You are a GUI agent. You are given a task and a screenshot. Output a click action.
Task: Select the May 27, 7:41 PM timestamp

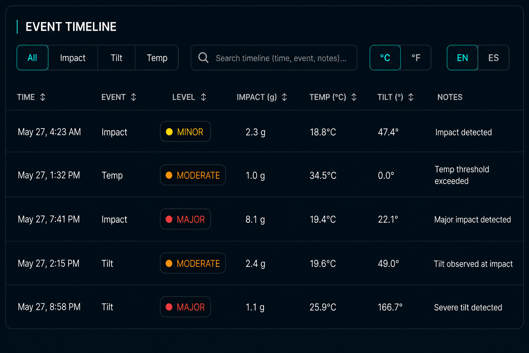[x=49, y=219]
